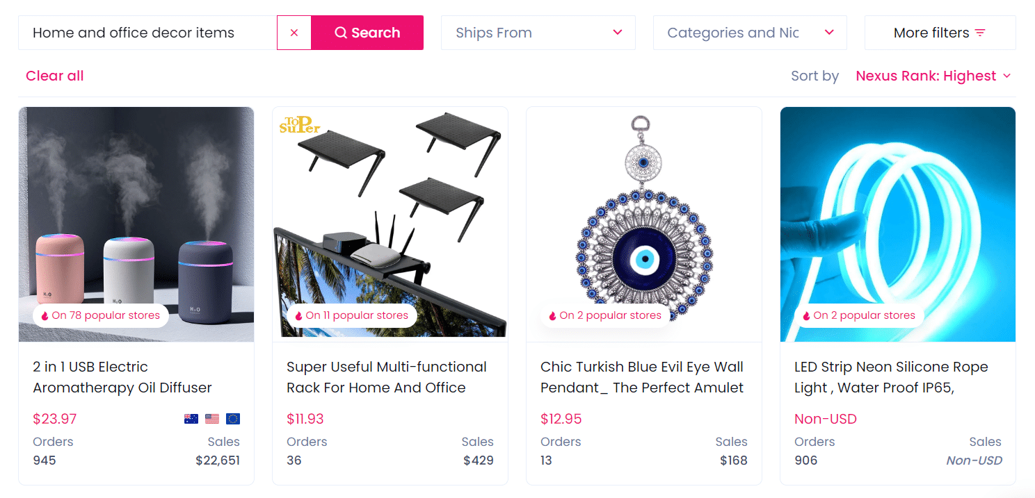Open the Ships From dropdown
This screenshot has width=1035, height=498.
[x=538, y=33]
